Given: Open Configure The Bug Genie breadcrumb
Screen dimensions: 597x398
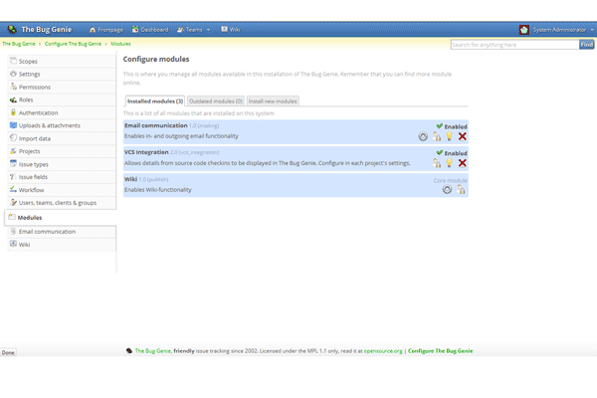Looking at the screenshot, I should pyautogui.click(x=73, y=44).
